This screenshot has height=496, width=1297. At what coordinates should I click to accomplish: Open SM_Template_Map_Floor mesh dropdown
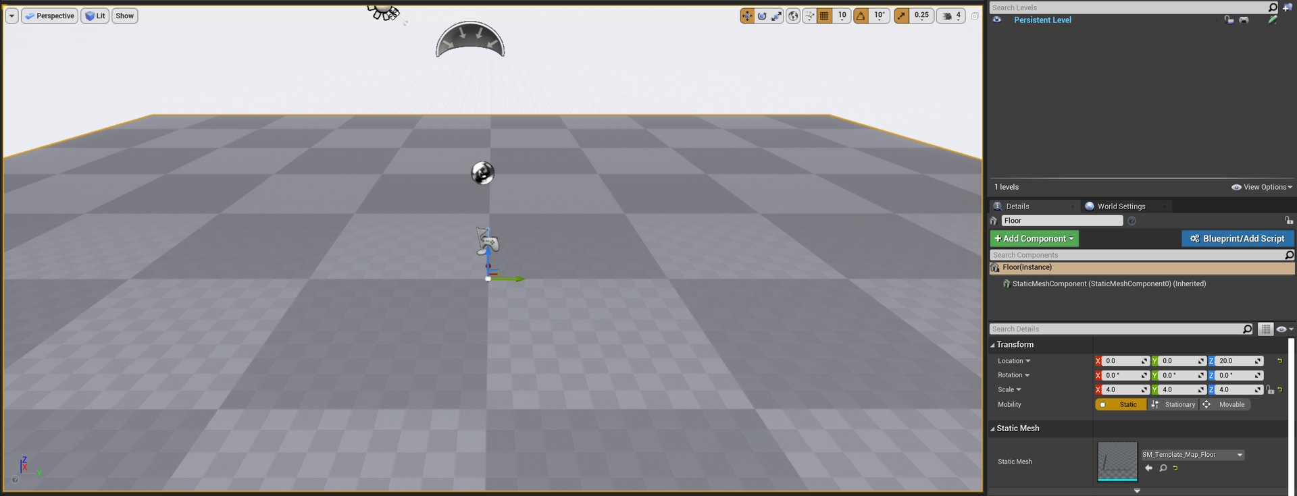1193,455
